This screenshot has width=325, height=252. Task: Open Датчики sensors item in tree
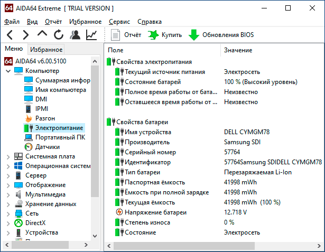click(x=47, y=147)
